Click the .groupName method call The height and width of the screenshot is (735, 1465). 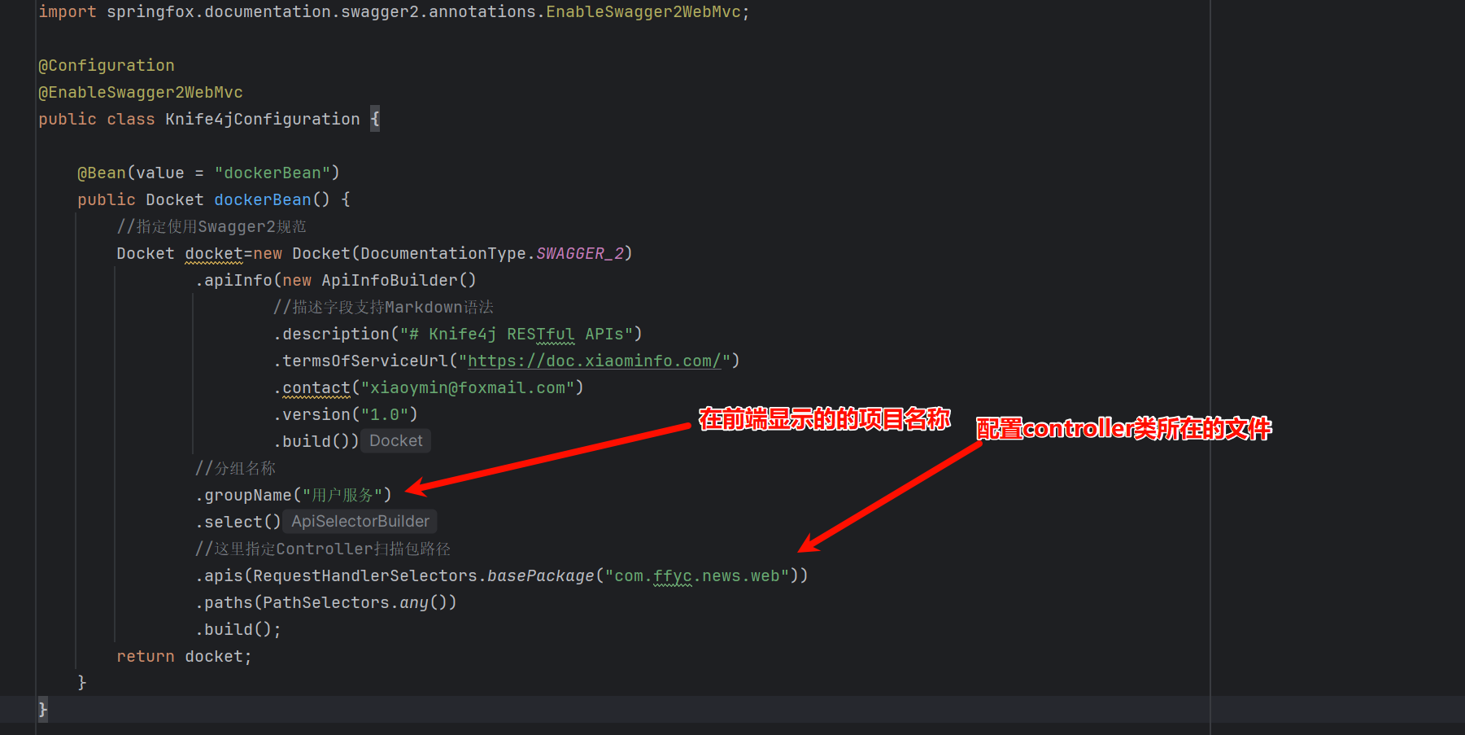(x=243, y=495)
